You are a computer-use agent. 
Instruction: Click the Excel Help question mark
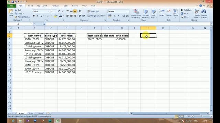(201, 6)
